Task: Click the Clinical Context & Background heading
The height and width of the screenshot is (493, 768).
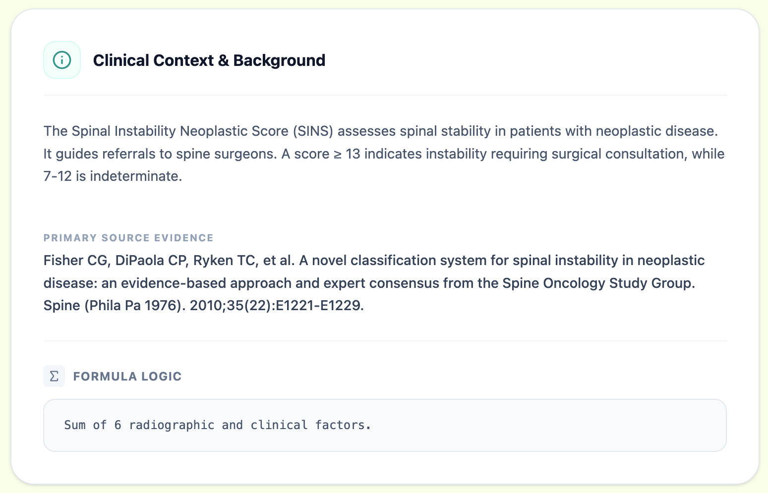Action: [x=209, y=60]
